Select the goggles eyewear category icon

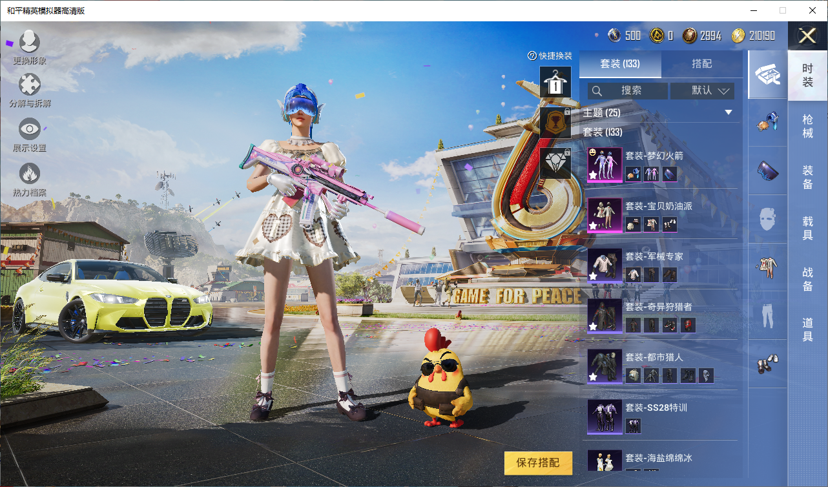[767, 171]
